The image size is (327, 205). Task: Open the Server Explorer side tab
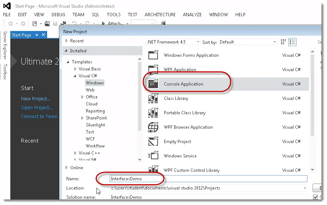click(5, 45)
